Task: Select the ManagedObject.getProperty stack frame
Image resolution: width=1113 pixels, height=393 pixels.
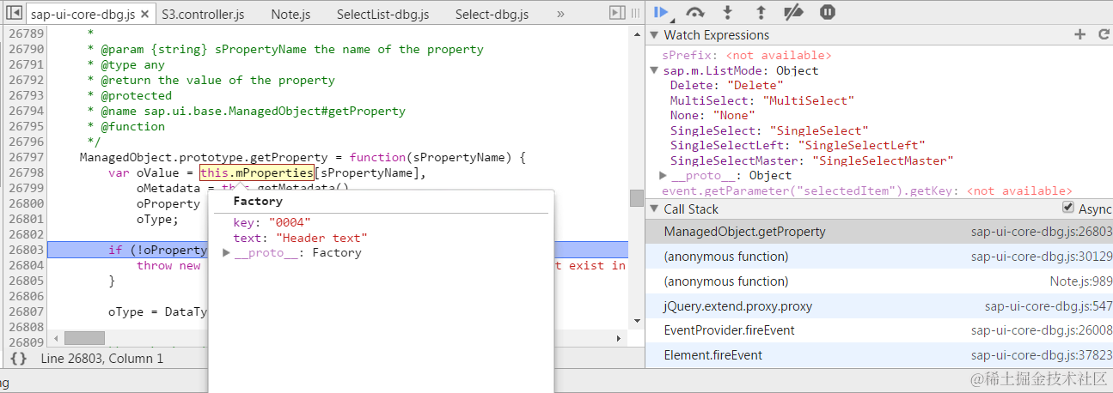Action: pos(879,232)
